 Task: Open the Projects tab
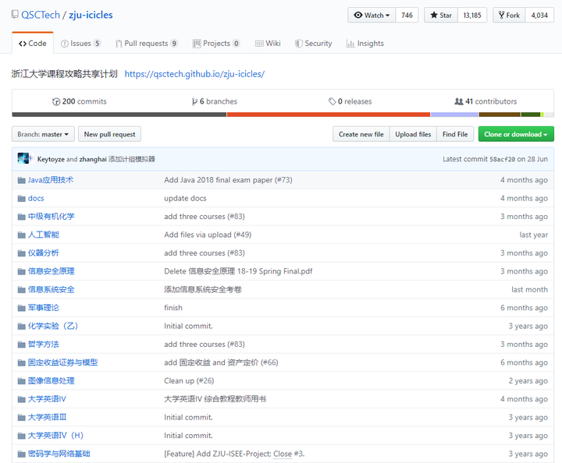point(216,44)
